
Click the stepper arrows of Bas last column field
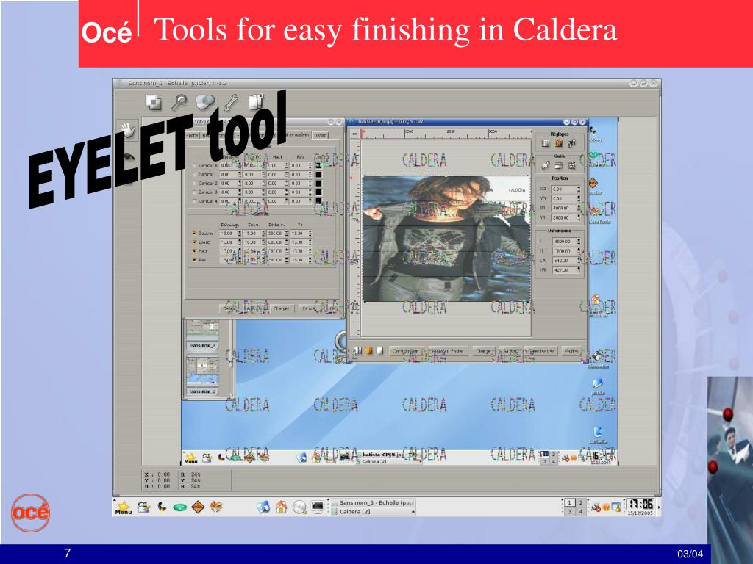pos(310,261)
